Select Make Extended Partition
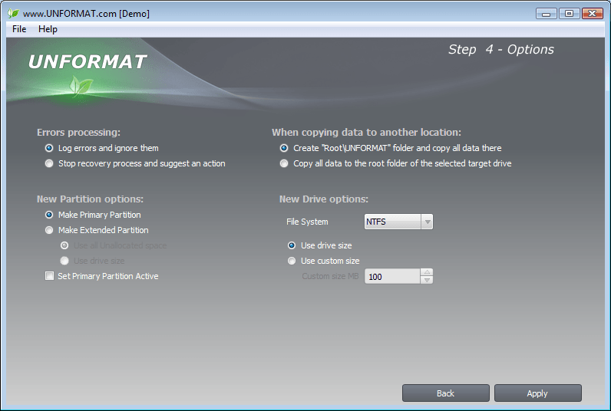The height and width of the screenshot is (411, 611). tap(97, 230)
